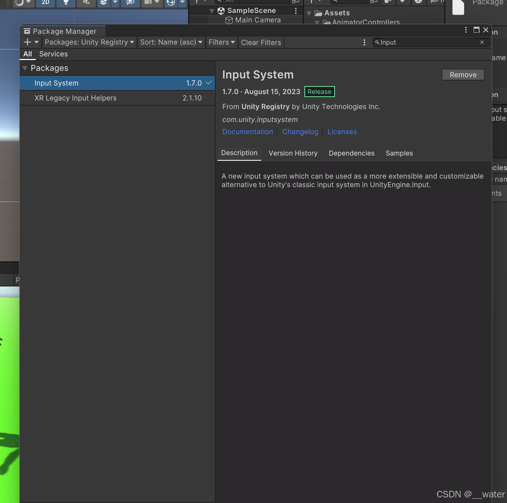507x503 pixels.
Task: Switch to the Description tab
Action: click(239, 153)
